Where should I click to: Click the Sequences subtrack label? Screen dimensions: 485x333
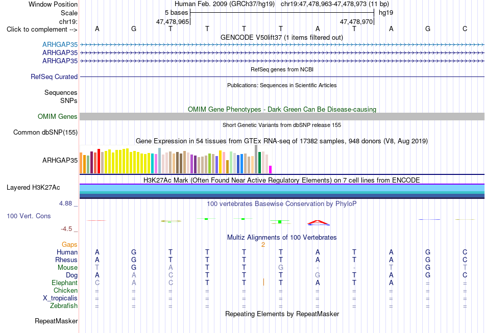tap(61, 92)
